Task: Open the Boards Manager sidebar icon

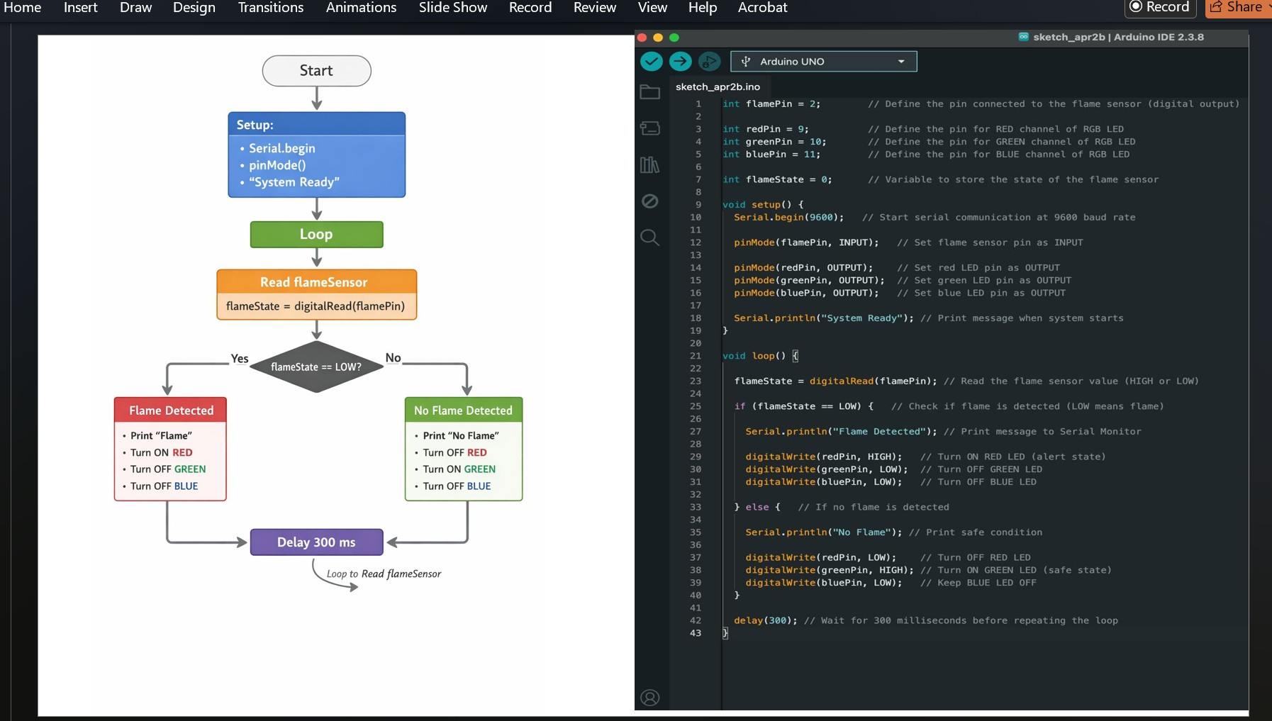Action: 649,128
